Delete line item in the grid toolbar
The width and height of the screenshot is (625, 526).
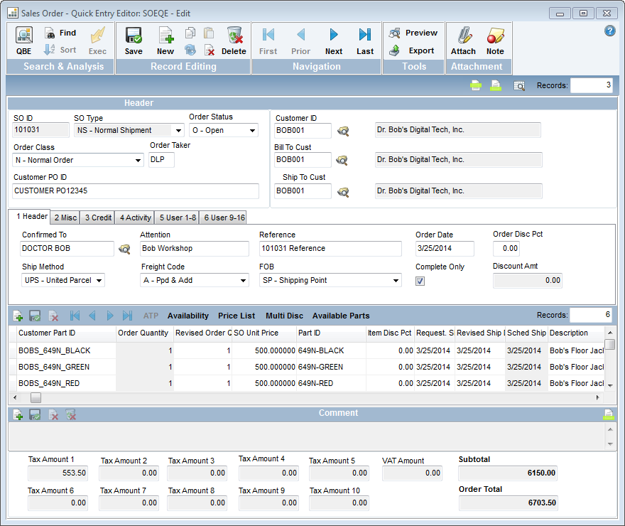pyautogui.click(x=53, y=316)
